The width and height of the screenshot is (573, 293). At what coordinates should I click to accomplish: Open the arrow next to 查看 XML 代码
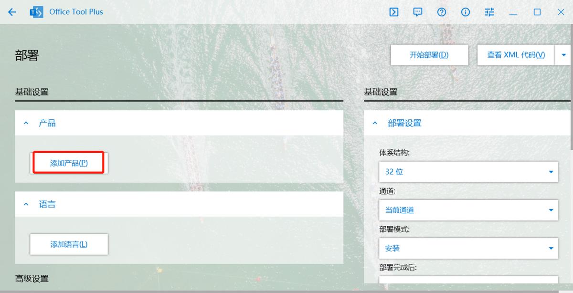tap(563, 54)
